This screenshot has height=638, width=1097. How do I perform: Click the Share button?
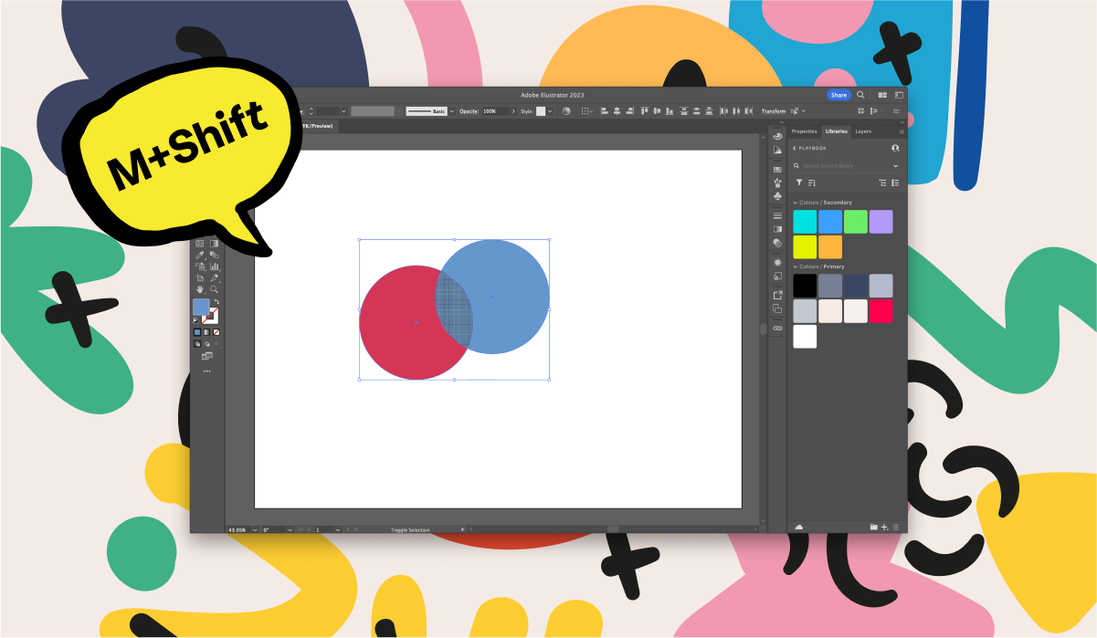click(x=838, y=94)
